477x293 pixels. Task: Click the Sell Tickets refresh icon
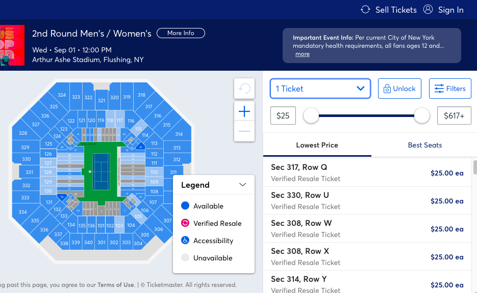tap(365, 10)
